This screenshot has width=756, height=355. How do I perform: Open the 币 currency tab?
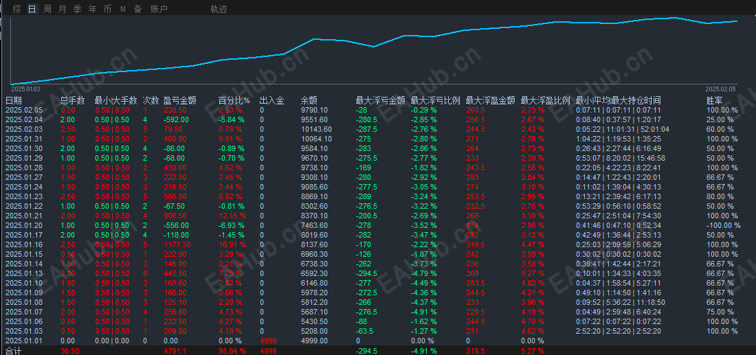(107, 9)
